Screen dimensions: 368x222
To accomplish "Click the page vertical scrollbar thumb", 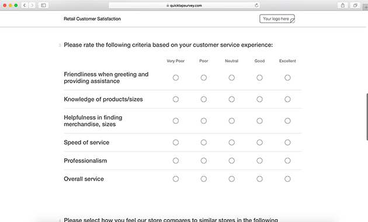I will pos(367,117).
